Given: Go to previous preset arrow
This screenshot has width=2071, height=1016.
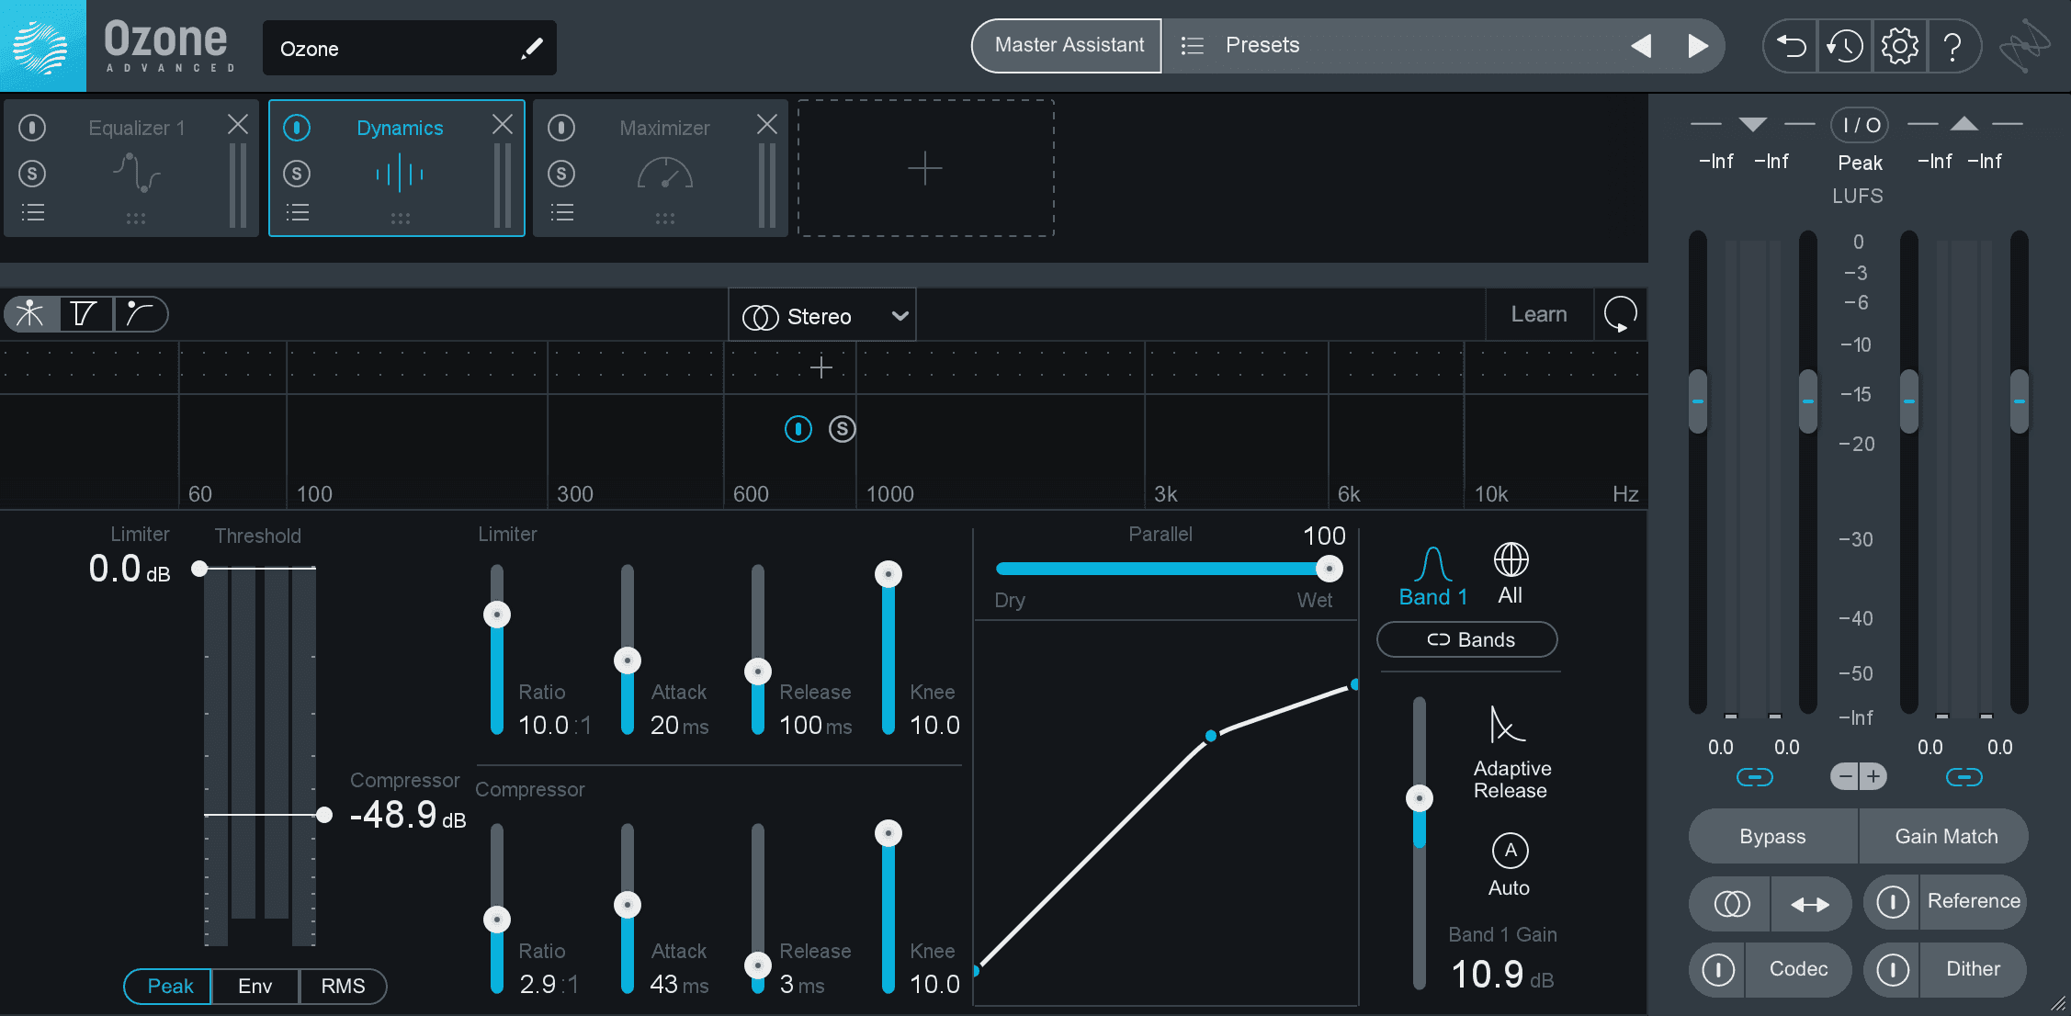Looking at the screenshot, I should tap(1641, 46).
